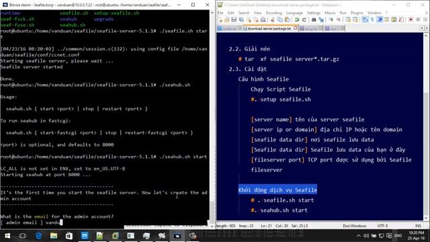Viewport: 430px width, 242px height.
Task: Click the admin email input prompt in terminal
Action: (x=32, y=223)
